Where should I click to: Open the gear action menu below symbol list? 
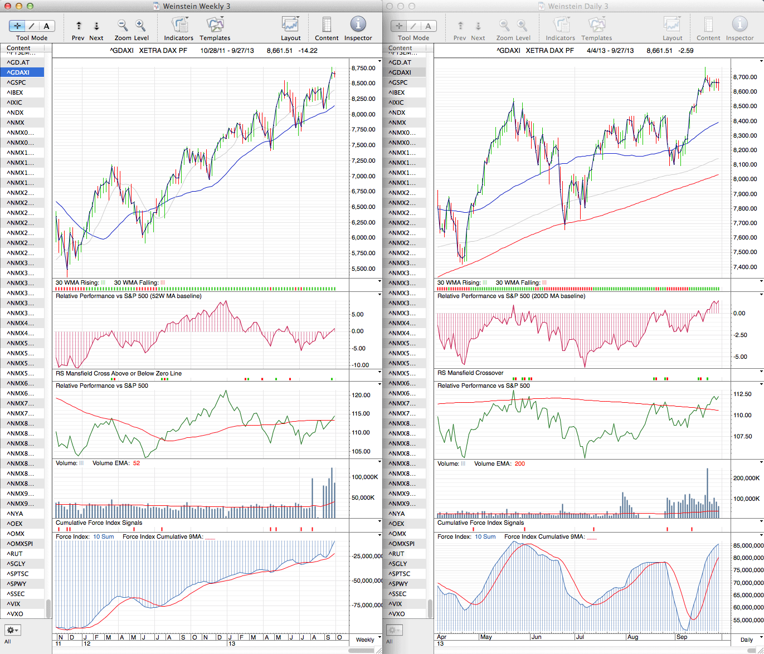click(x=12, y=630)
